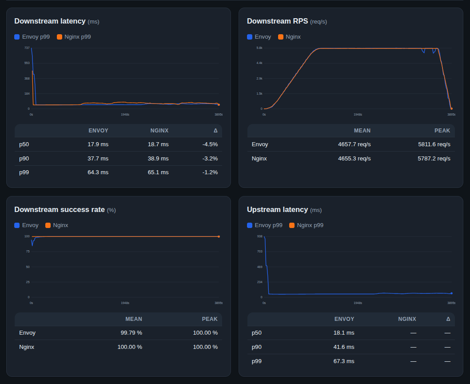This screenshot has height=384, width=470.
Task: Click the -3.2% delta value
Action: [210, 159]
